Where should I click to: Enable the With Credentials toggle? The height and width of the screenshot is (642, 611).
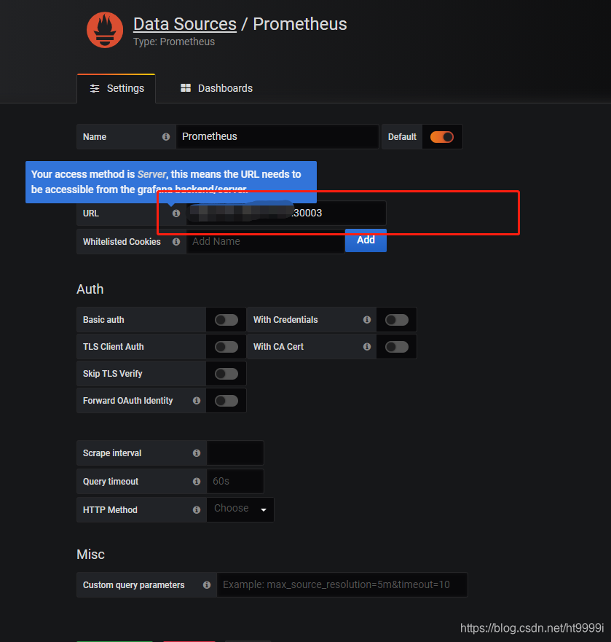397,320
